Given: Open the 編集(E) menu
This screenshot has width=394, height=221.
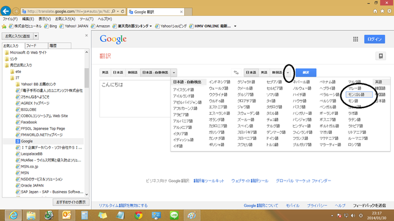Looking at the screenshot, I should point(28,19).
